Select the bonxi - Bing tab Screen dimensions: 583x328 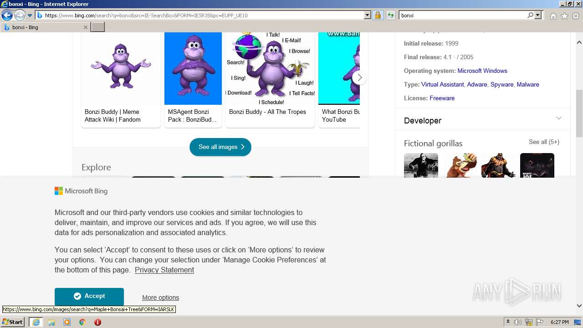click(45, 27)
